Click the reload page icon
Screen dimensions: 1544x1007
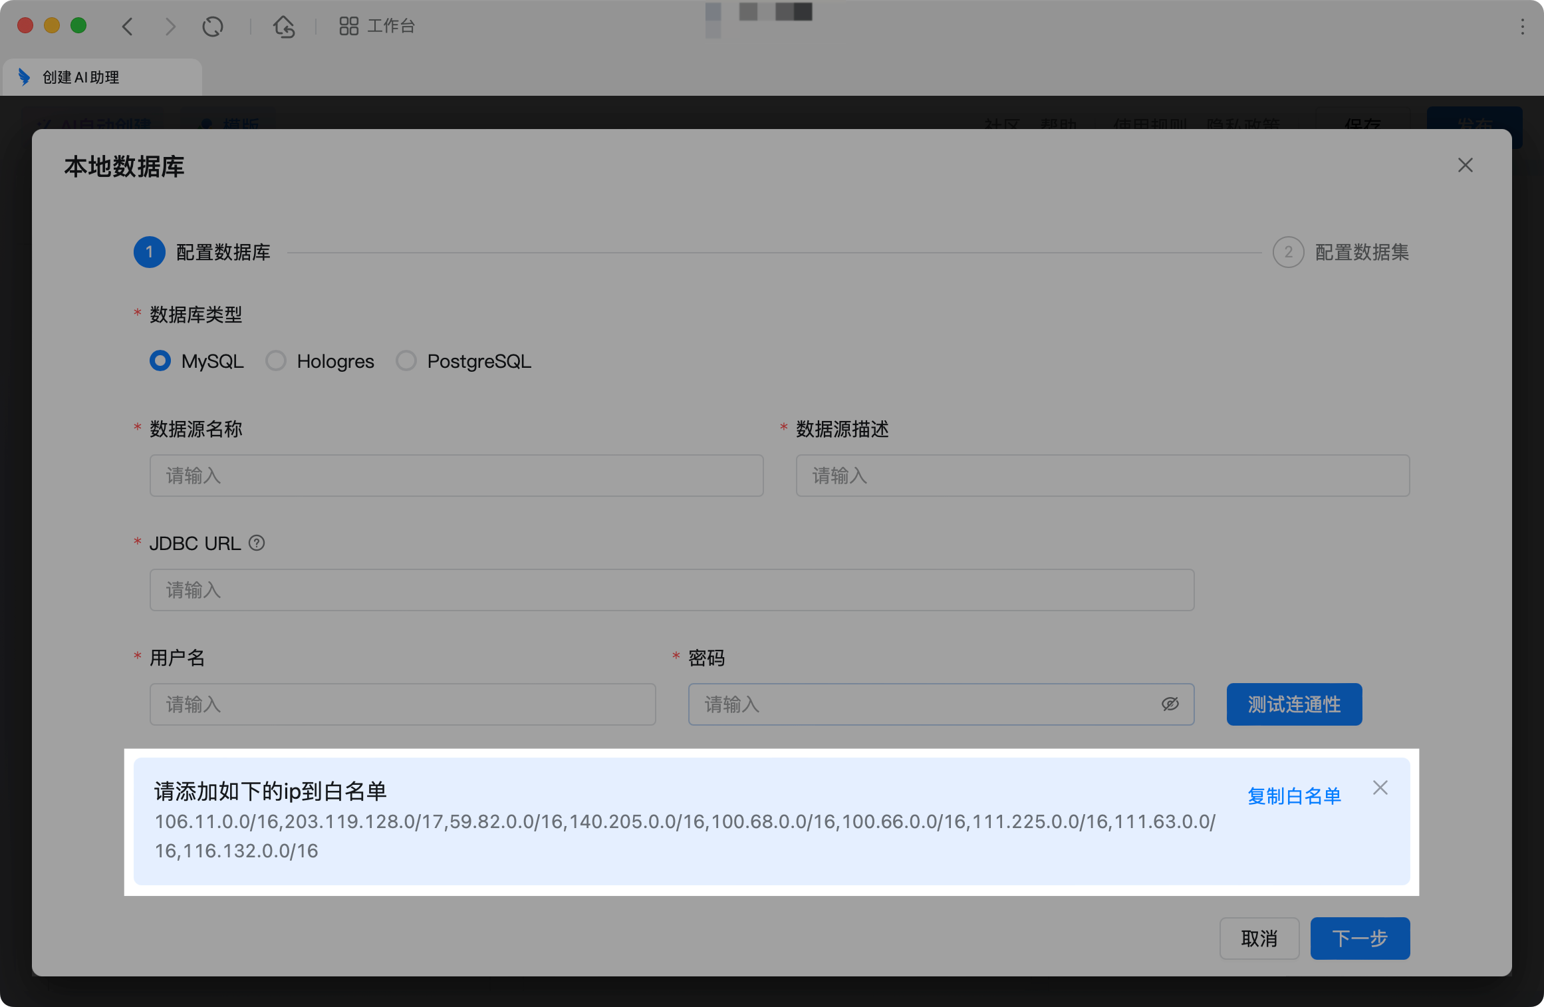coord(213,27)
